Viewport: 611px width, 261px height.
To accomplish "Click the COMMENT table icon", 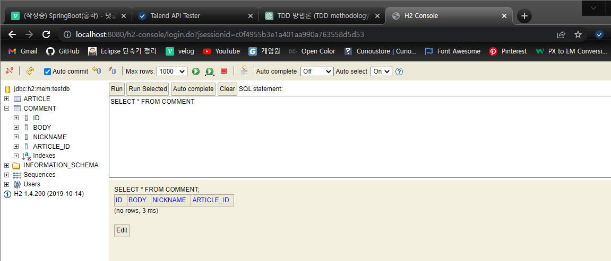I will coord(17,109).
